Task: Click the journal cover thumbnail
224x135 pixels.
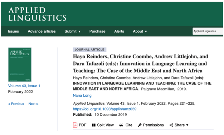Action: pyautogui.click(x=20, y=64)
